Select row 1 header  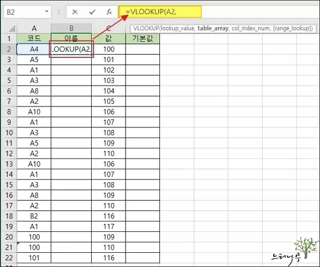[9, 39]
